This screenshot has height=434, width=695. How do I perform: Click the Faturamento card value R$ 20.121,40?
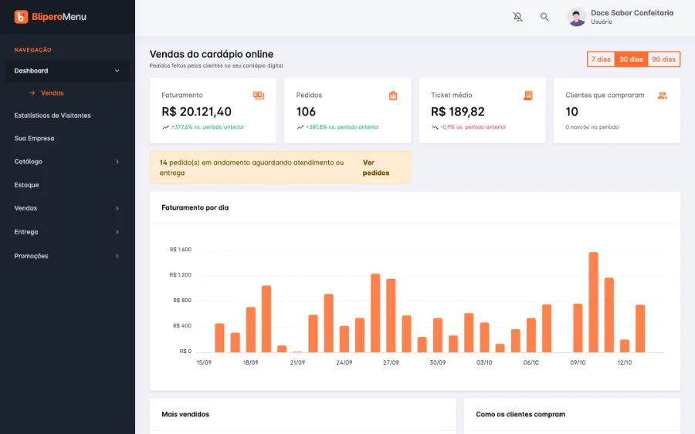click(x=196, y=112)
